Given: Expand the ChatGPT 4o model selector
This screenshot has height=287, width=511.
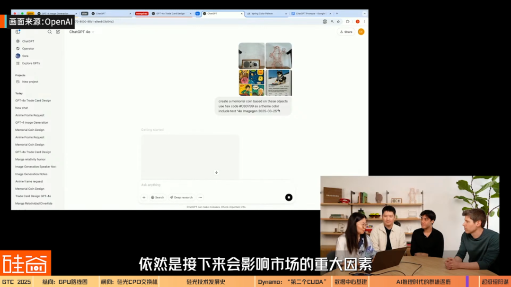Looking at the screenshot, I should [81, 32].
